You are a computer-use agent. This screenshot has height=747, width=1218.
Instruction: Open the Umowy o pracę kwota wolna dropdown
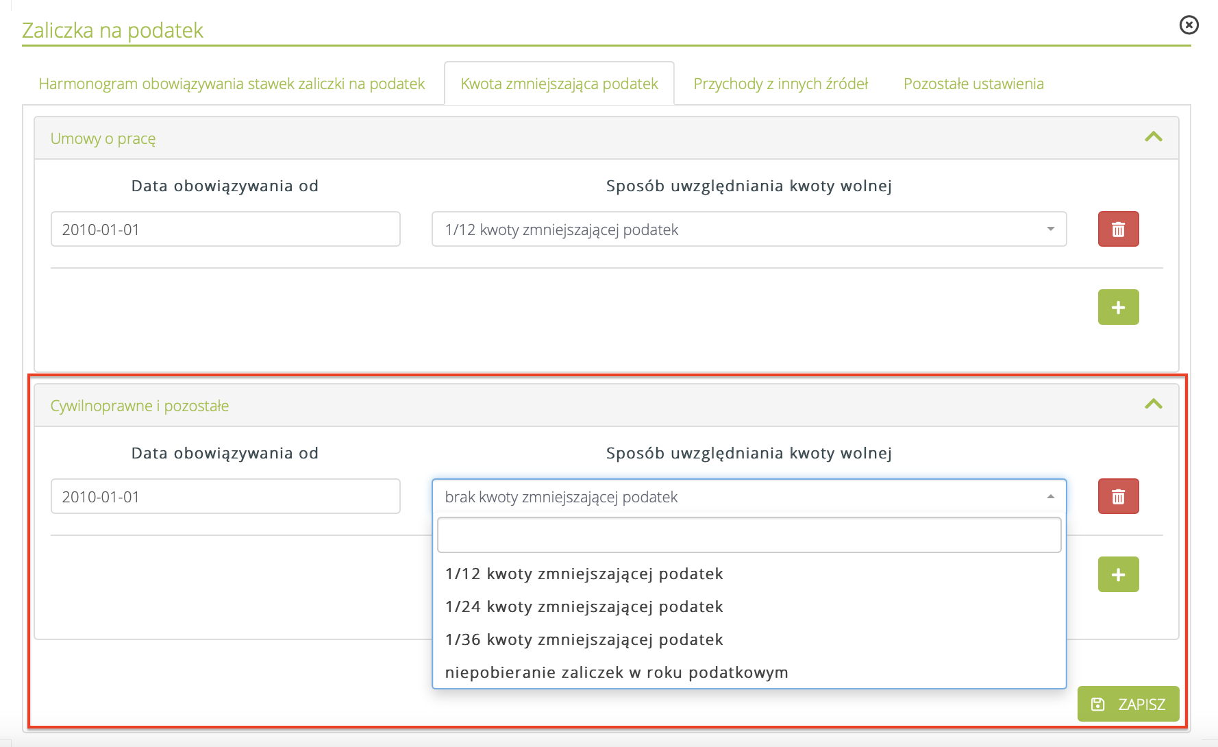[x=748, y=229]
